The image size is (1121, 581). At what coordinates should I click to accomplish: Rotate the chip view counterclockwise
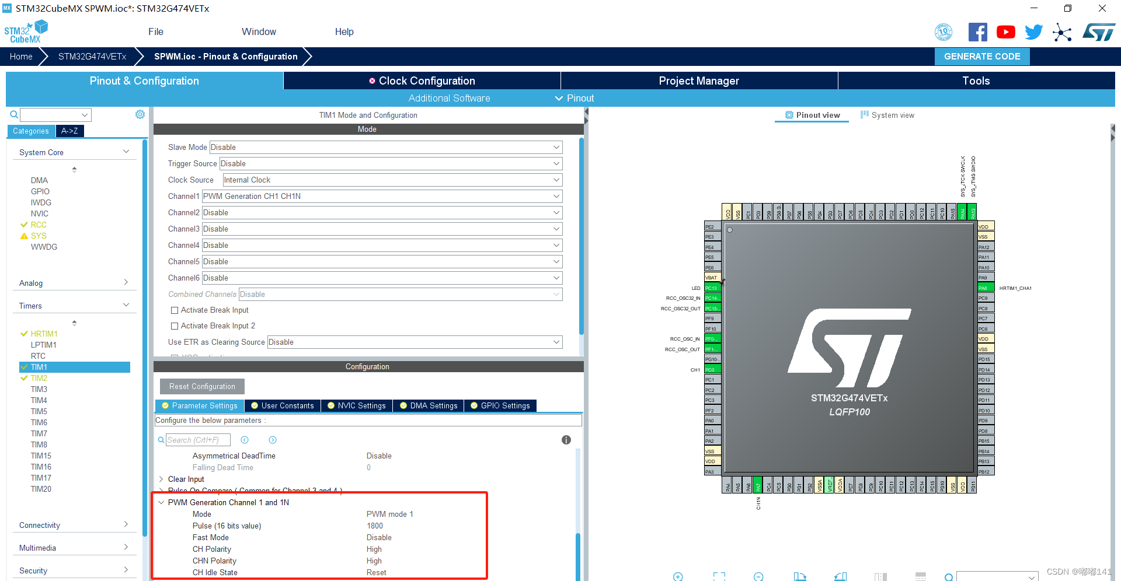coord(840,577)
